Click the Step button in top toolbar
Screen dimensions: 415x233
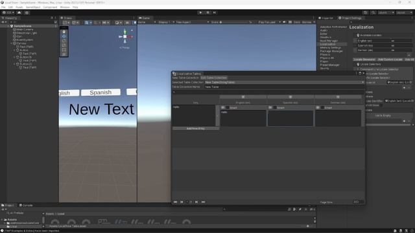(215, 12)
